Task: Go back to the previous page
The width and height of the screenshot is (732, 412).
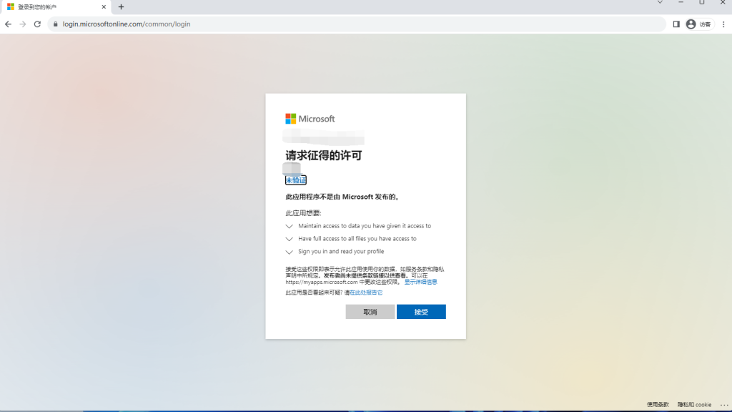Action: (9, 24)
